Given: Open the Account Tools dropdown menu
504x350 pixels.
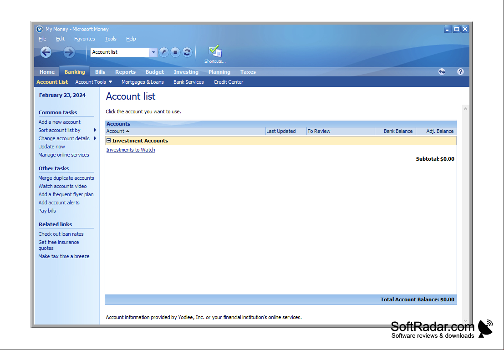Looking at the screenshot, I should coord(94,82).
